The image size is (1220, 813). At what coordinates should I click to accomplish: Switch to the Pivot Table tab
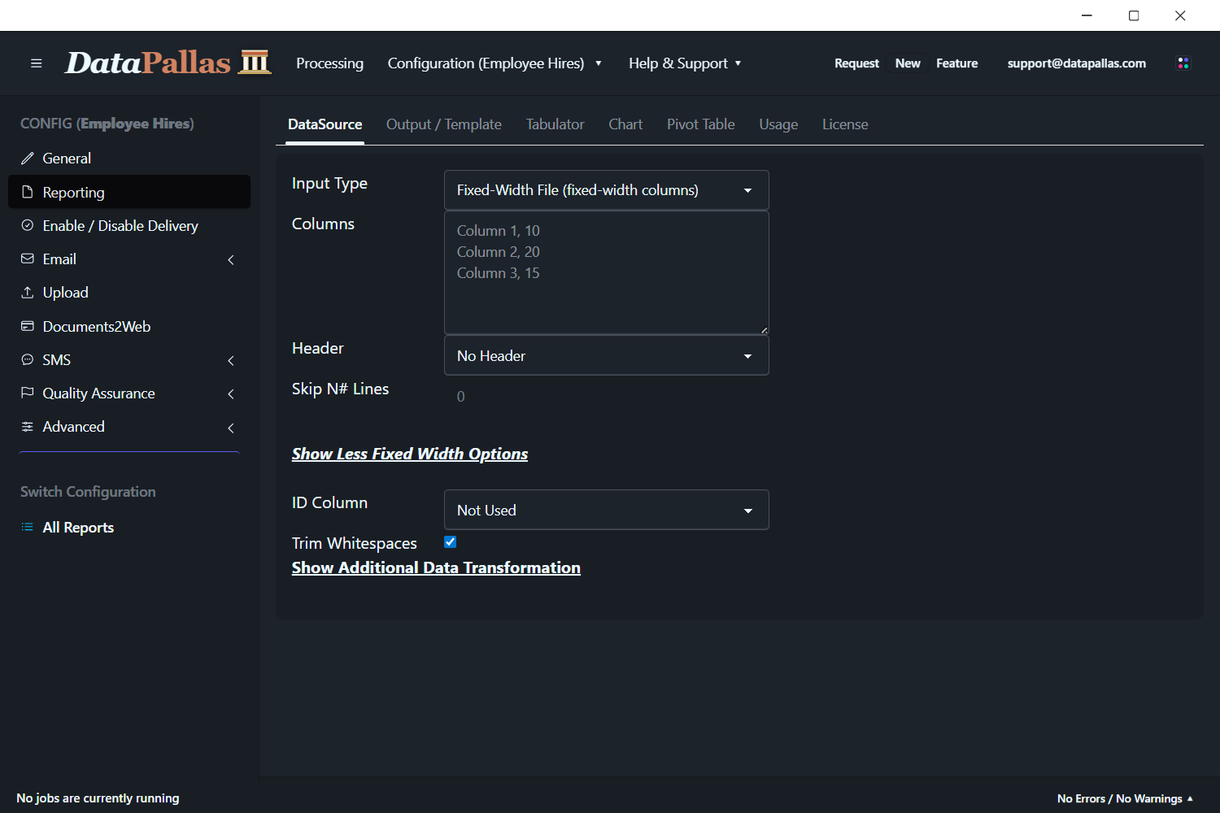(701, 124)
